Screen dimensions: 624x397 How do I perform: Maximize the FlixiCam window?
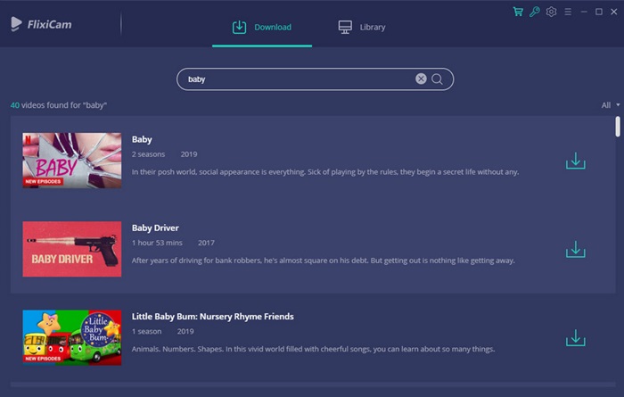tap(598, 12)
